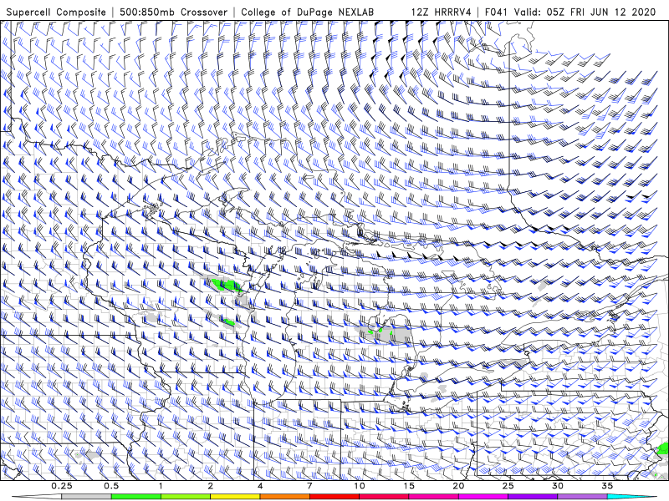Click the "0.5" legend value
The image size is (669, 501).
pyautogui.click(x=111, y=486)
